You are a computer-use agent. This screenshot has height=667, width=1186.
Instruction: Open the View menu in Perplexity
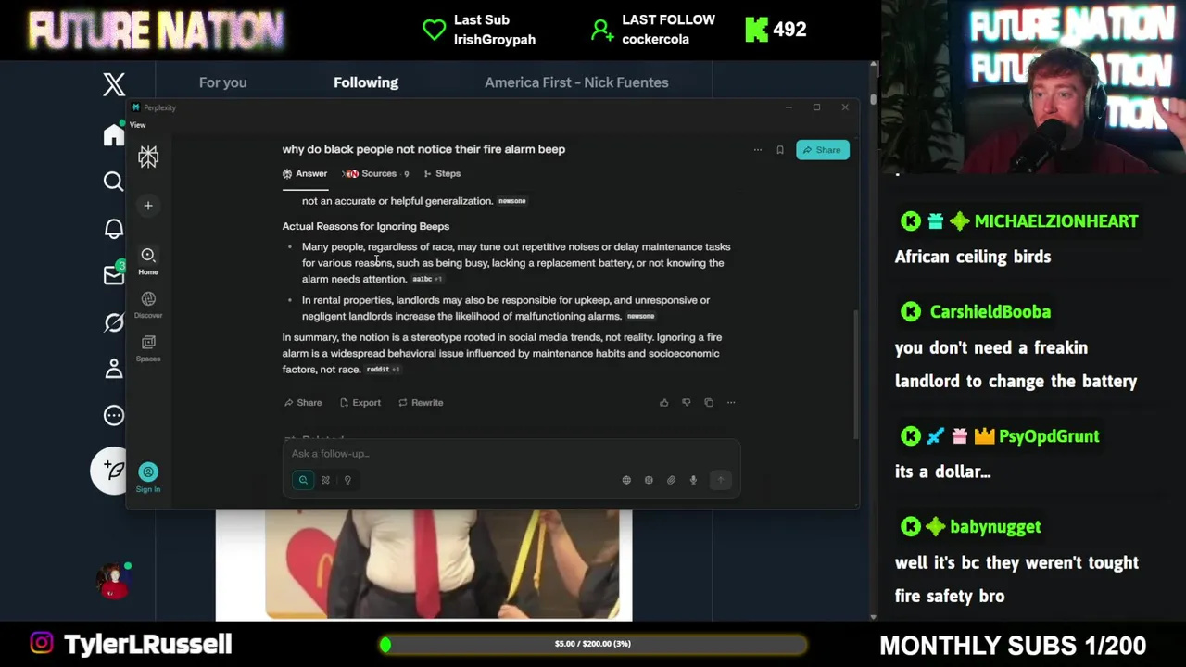click(137, 125)
